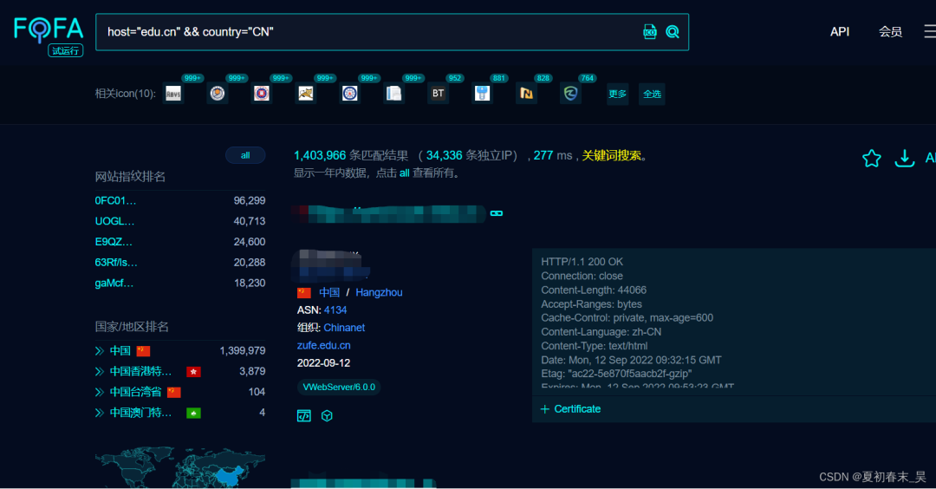Select the green shield icon with 764 badge
Viewport: 936px width, 489px height.
point(570,93)
